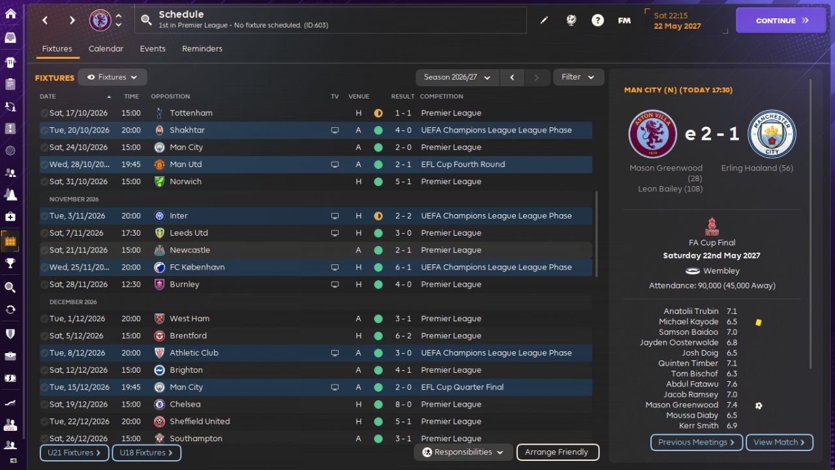
Task: Select the Chelsea 8 - 0 fixture
Action: [316, 404]
